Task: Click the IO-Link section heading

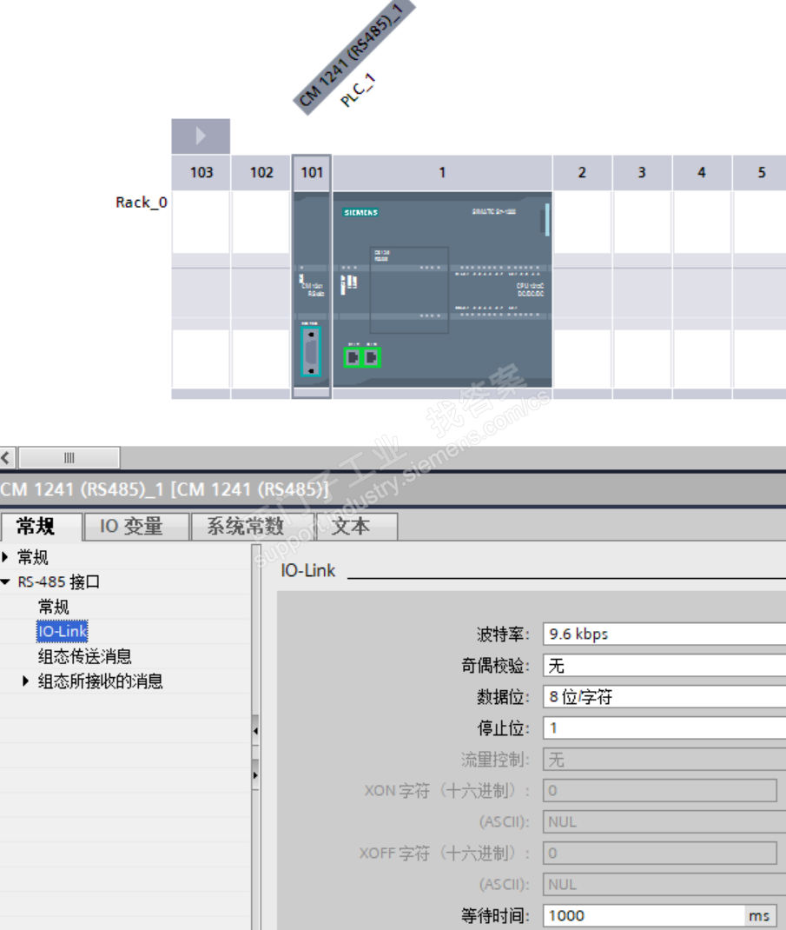Action: point(307,570)
